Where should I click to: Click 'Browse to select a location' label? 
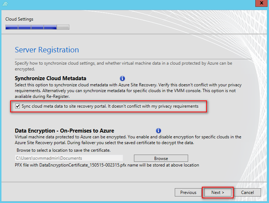coord(64,150)
